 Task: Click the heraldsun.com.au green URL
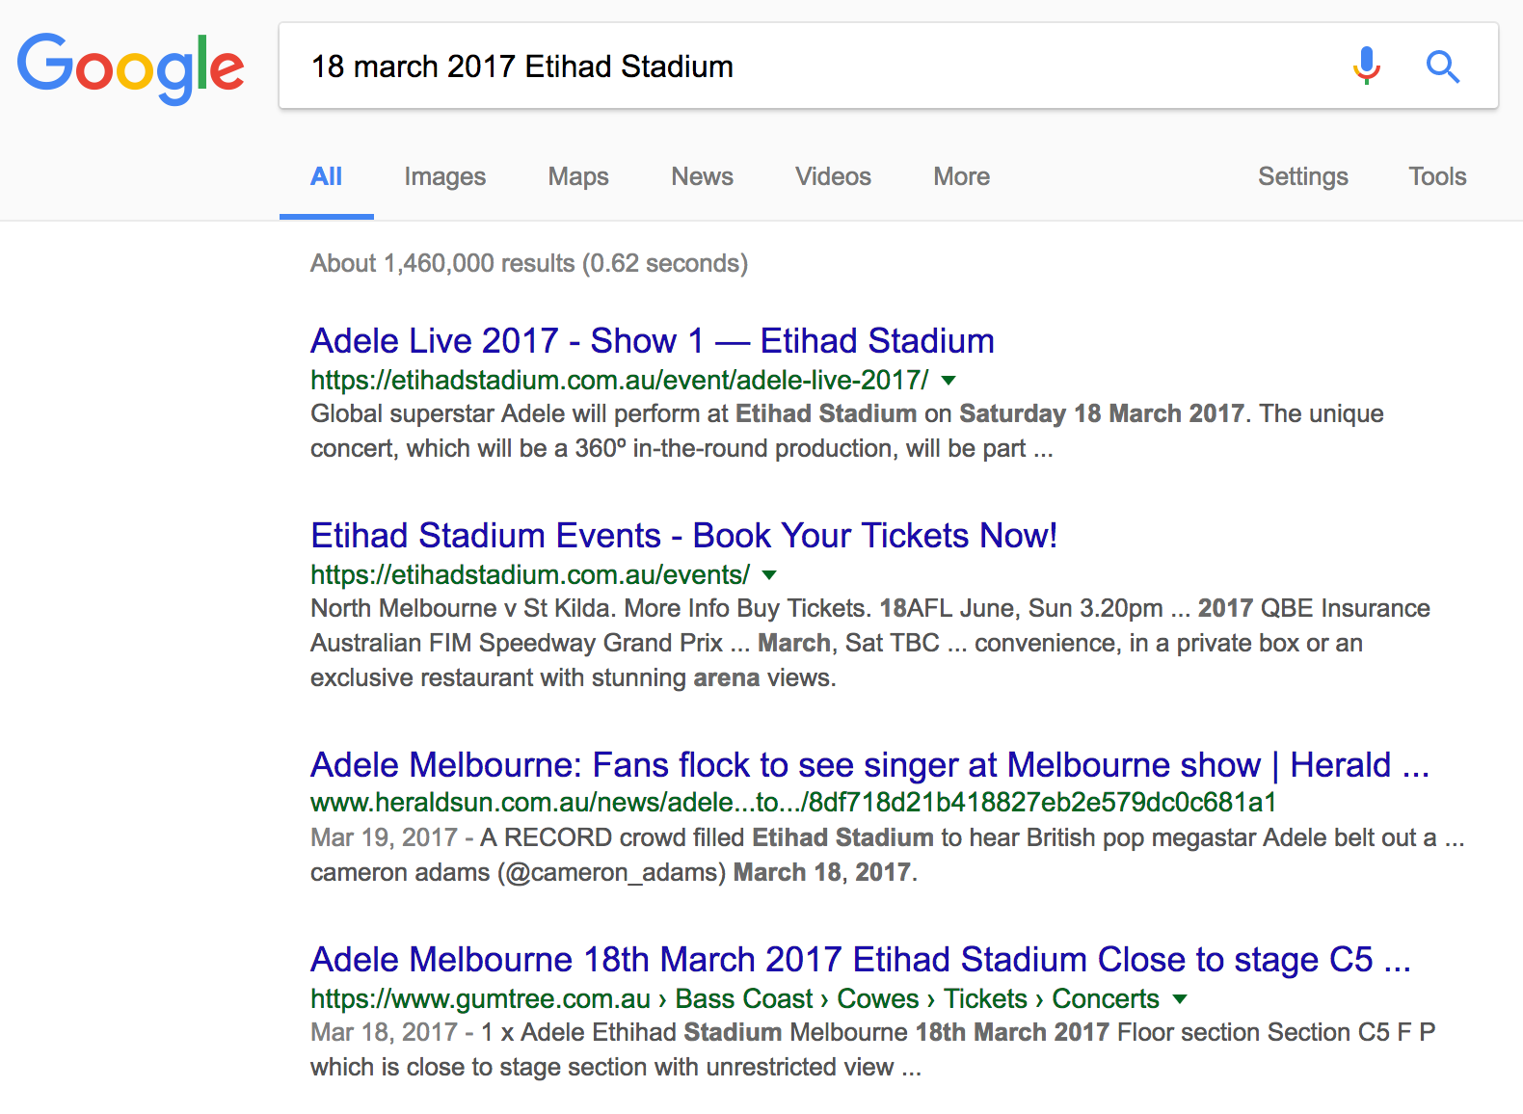point(793,803)
